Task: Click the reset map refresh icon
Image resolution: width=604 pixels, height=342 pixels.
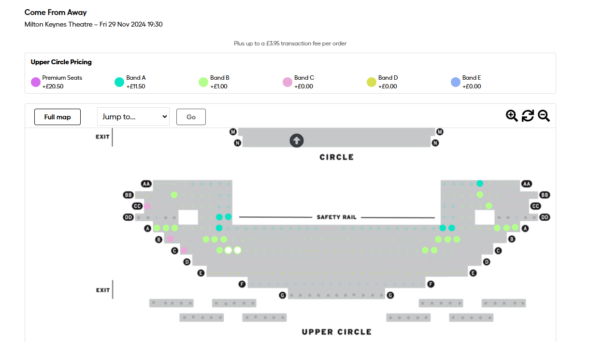Action: [528, 116]
